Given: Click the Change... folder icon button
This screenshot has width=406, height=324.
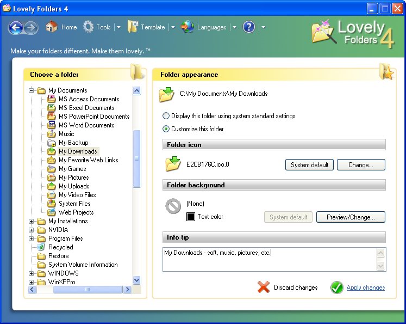Looking at the screenshot, I should click(361, 165).
